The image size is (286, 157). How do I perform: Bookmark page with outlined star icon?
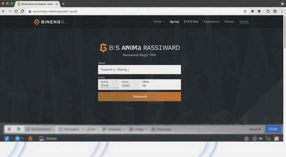coord(245,11)
